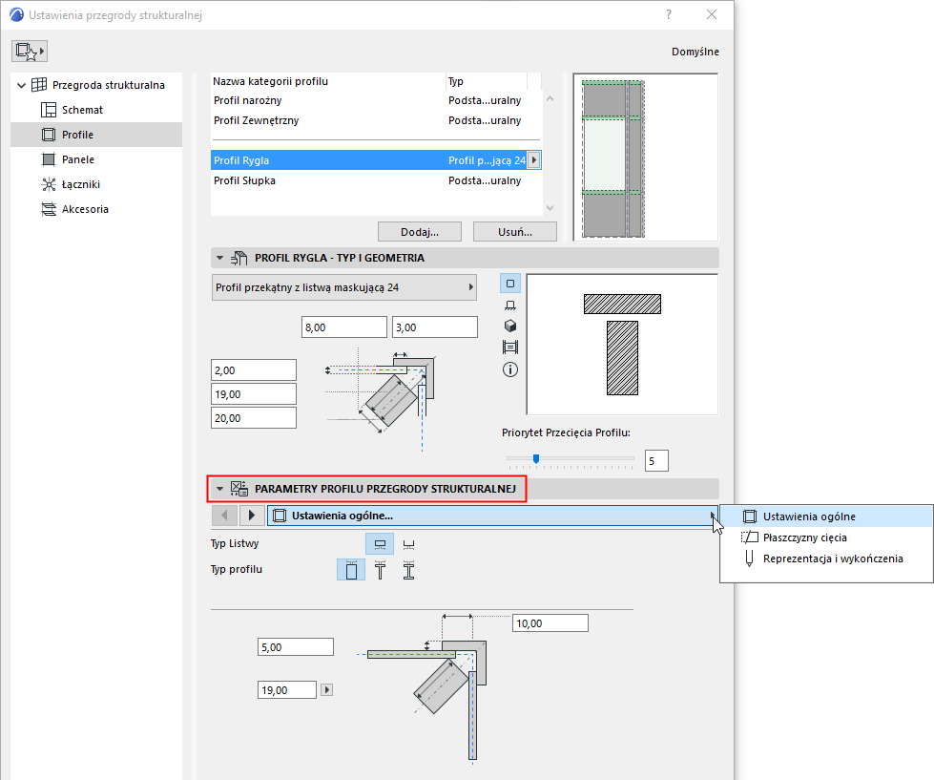Choose Ustawienia ogólne from popup menu
This screenshot has height=780, width=934.
826,516
